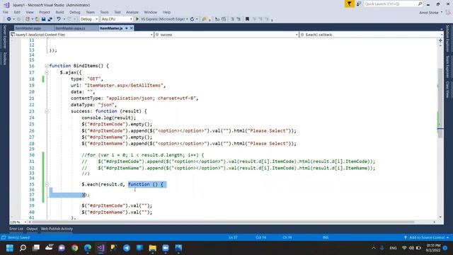Collapse the success function code block
The width and height of the screenshot is (453, 255).
[47, 111]
